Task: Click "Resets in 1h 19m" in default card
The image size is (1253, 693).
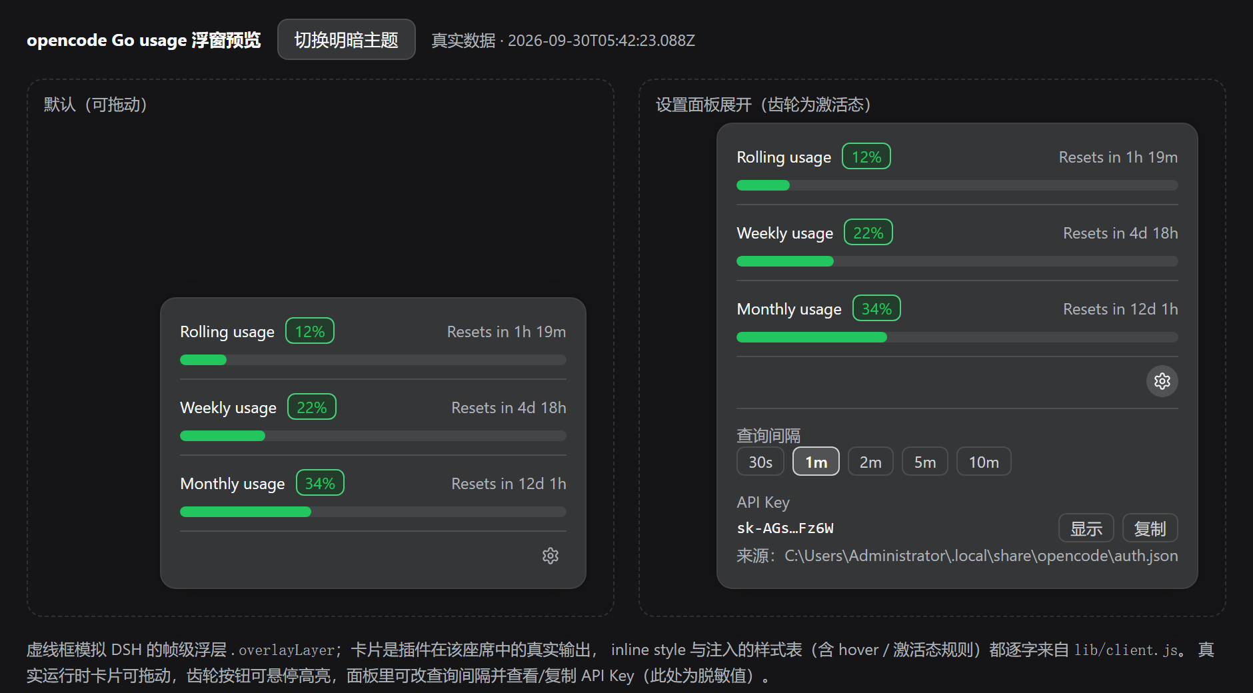Action: (507, 332)
